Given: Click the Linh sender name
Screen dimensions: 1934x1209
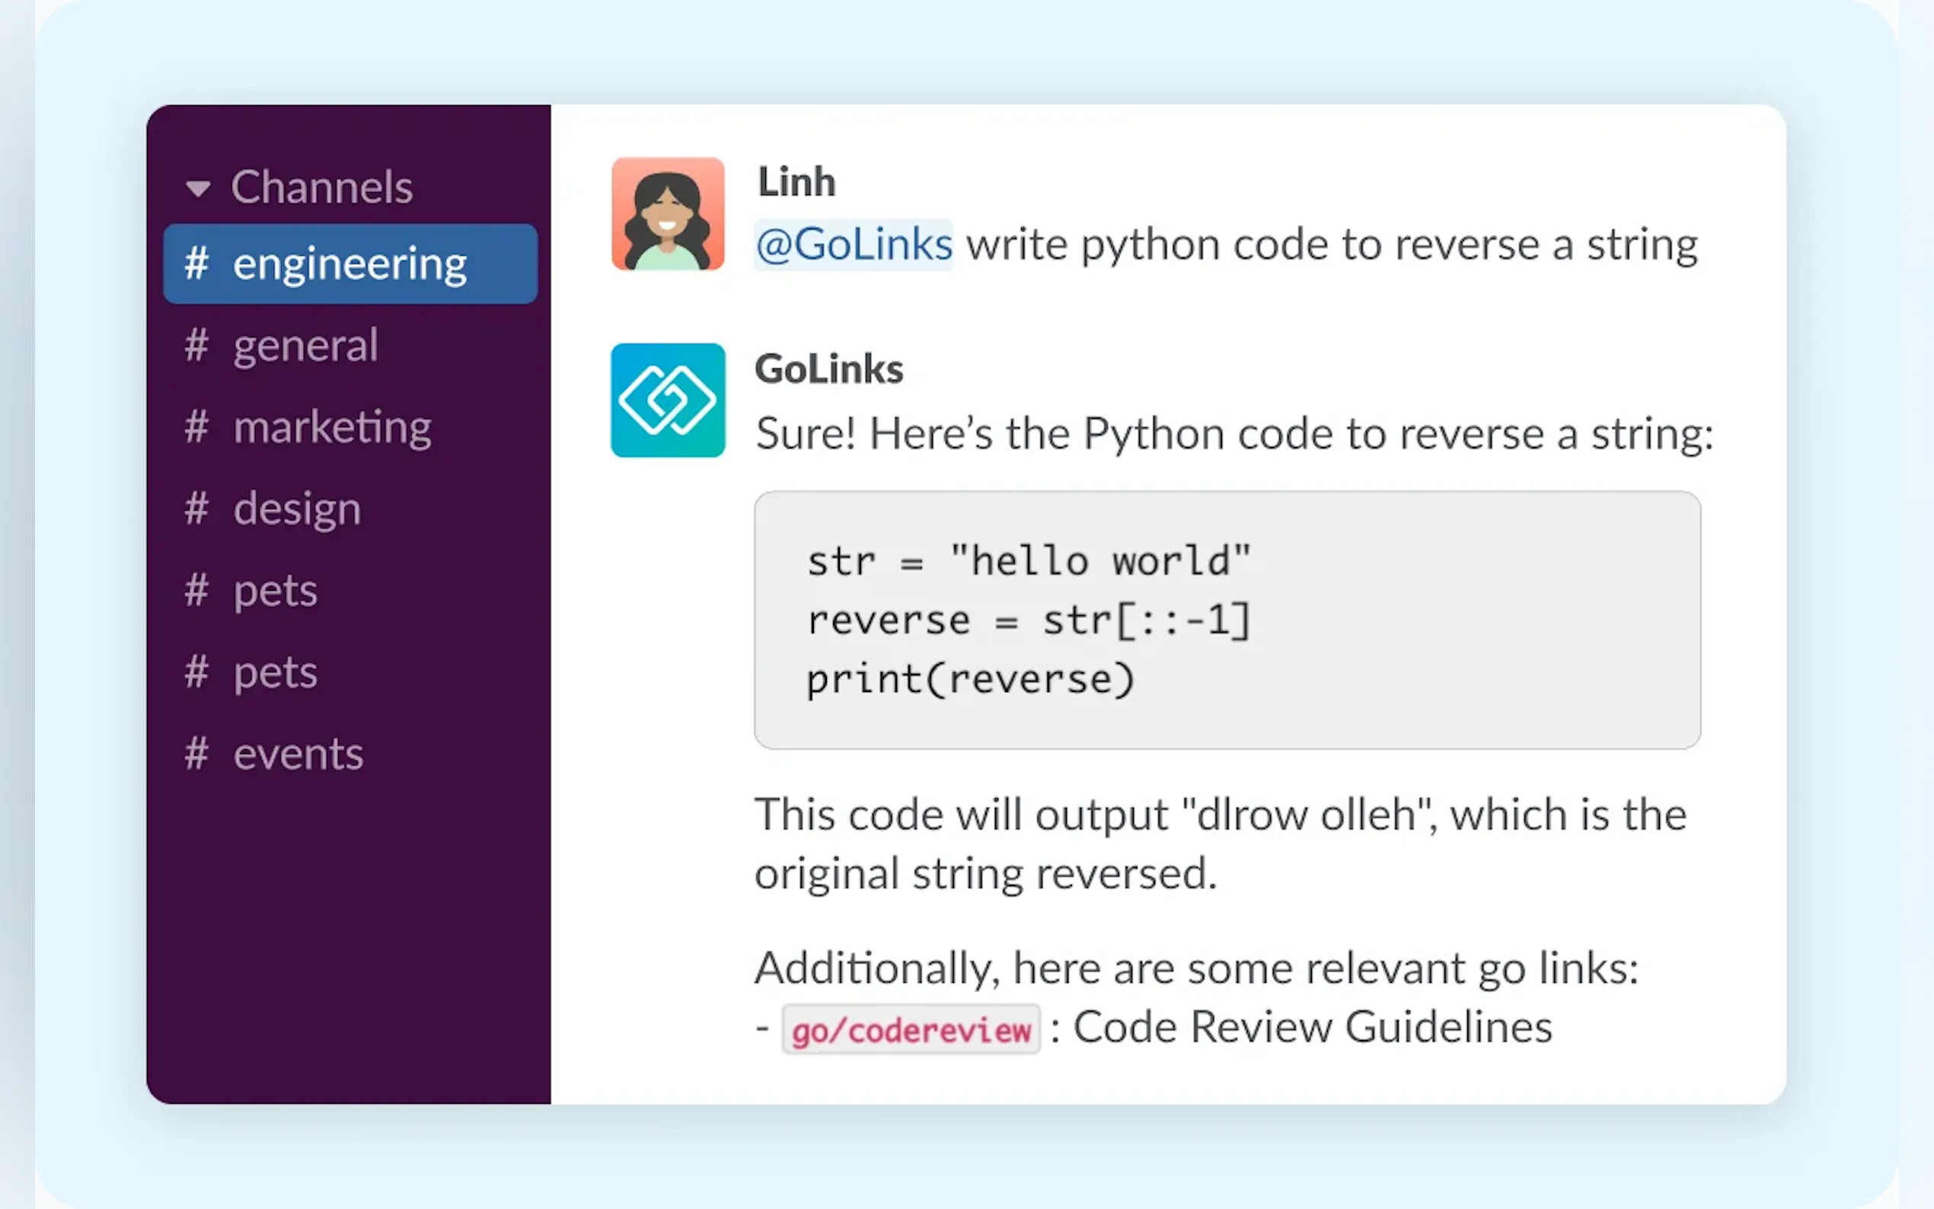Looking at the screenshot, I should click(796, 181).
